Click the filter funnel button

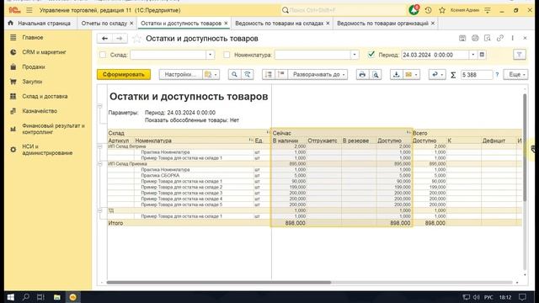[520, 55]
